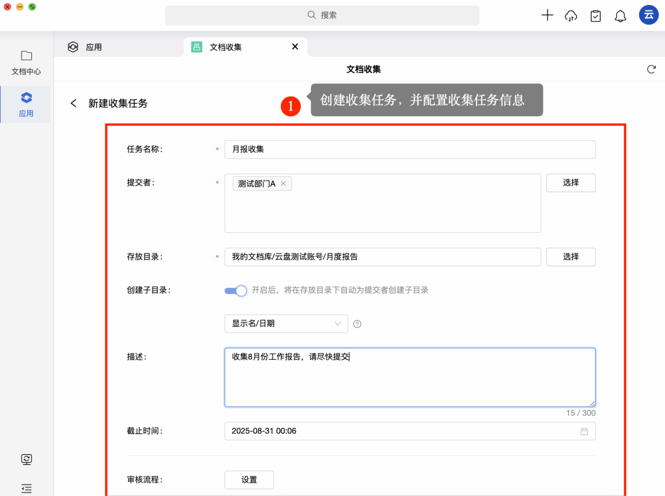665x496 pixels.
Task: Click the plus icon to create new
Action: [x=547, y=15]
